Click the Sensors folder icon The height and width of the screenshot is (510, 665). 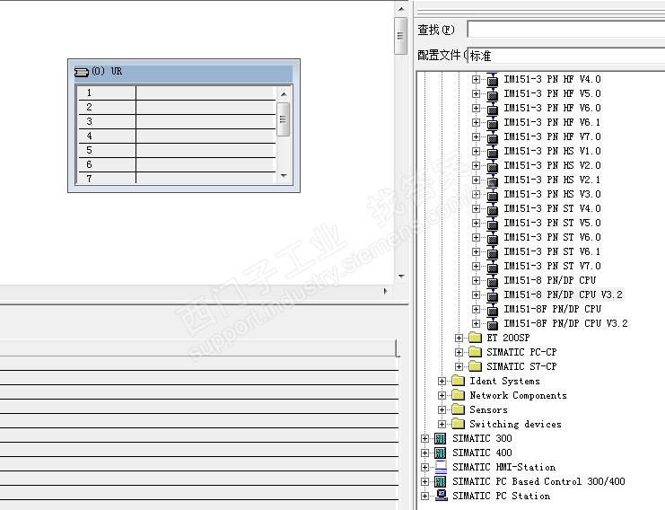(458, 409)
